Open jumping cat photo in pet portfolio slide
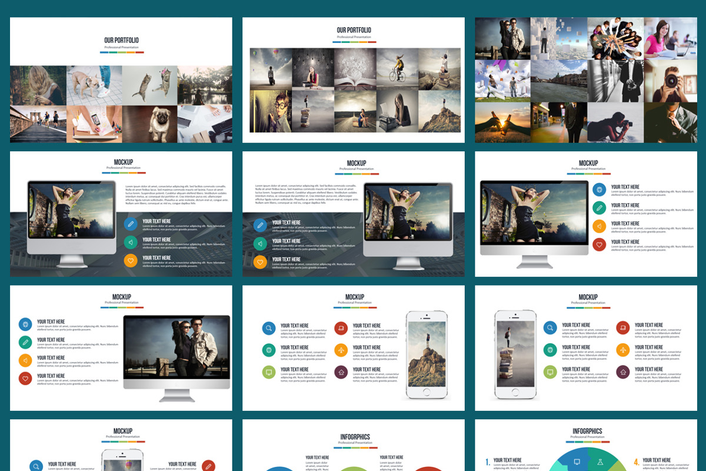Image resolution: width=706 pixels, height=471 pixels. tap(150, 85)
